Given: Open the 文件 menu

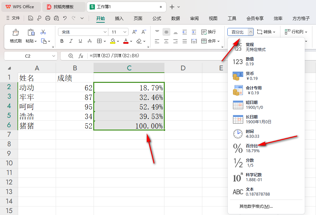Looking at the screenshot, I should (13, 18).
